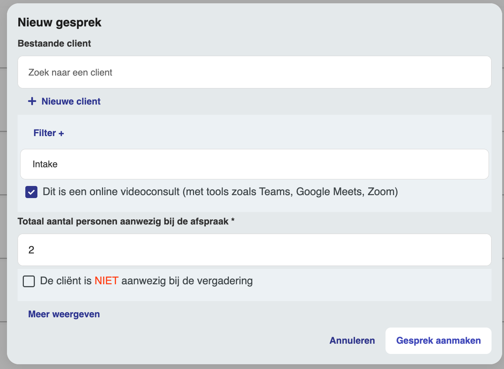This screenshot has height=369, width=504.
Task: Expand Meer weergeven options
Action: (64, 314)
